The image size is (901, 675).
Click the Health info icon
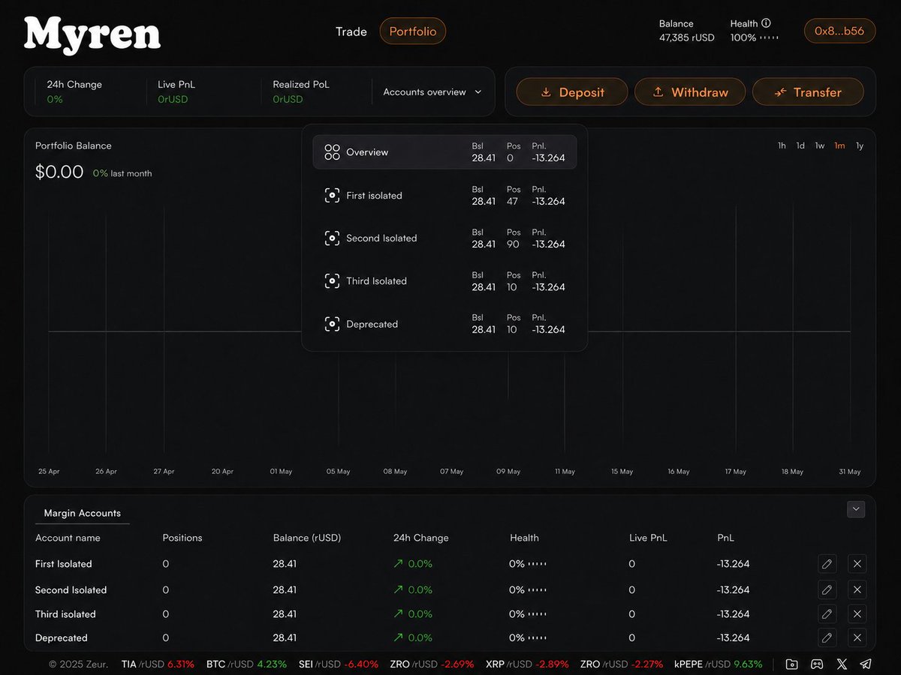[766, 23]
